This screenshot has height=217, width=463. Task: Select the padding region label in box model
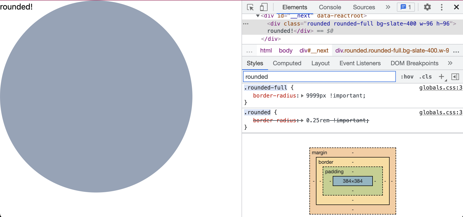click(334, 171)
